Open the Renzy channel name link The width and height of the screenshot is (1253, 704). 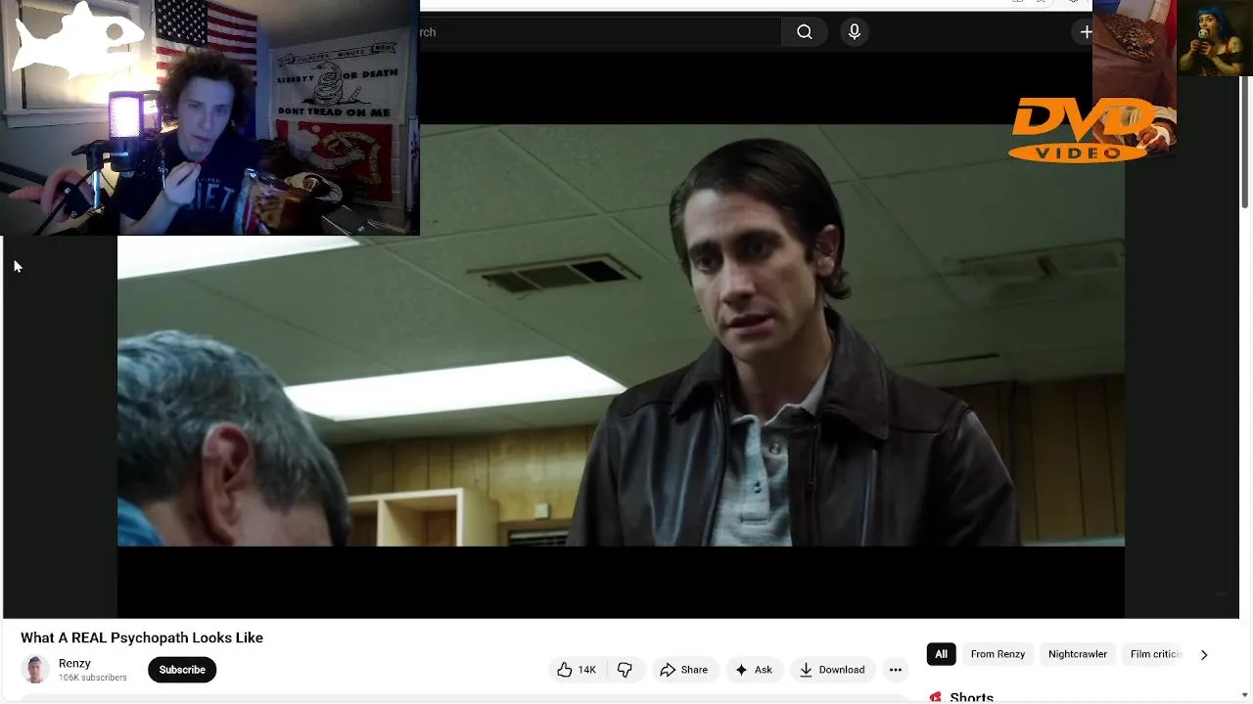coord(74,663)
